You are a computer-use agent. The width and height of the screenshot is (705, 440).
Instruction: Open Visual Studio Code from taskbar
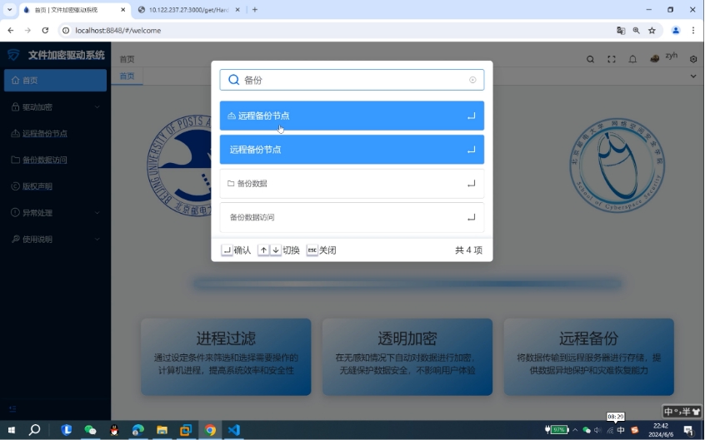(x=234, y=430)
